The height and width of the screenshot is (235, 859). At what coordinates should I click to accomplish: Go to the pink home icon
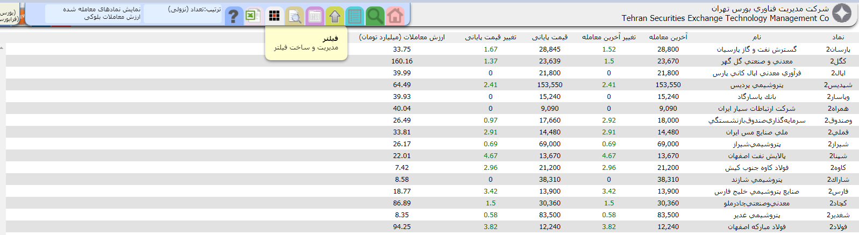(x=395, y=16)
